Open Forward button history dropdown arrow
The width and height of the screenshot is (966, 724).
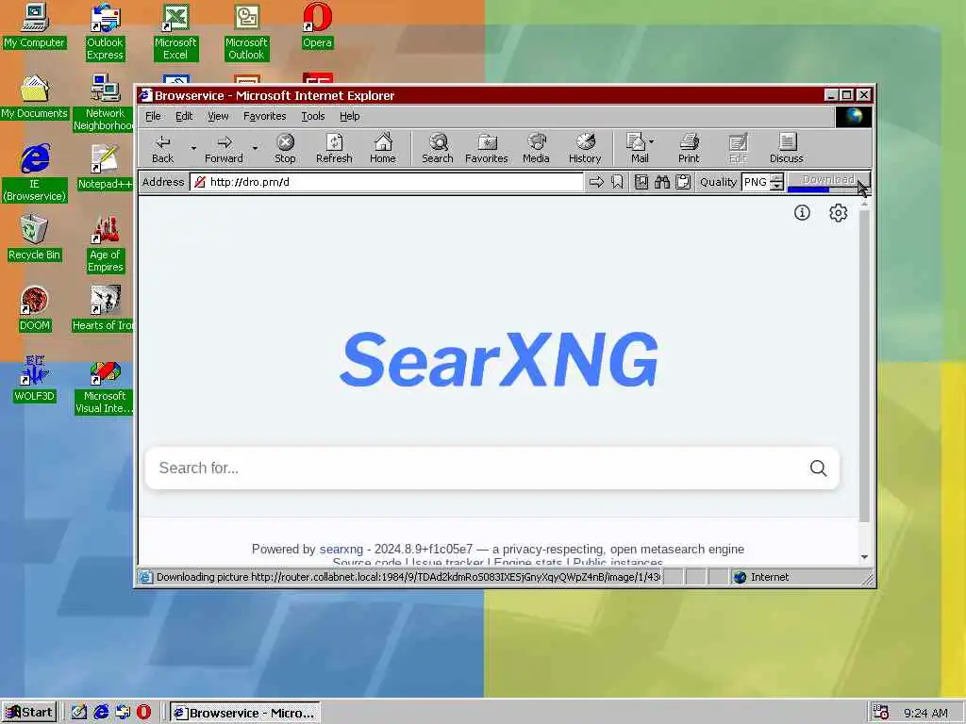click(x=255, y=148)
